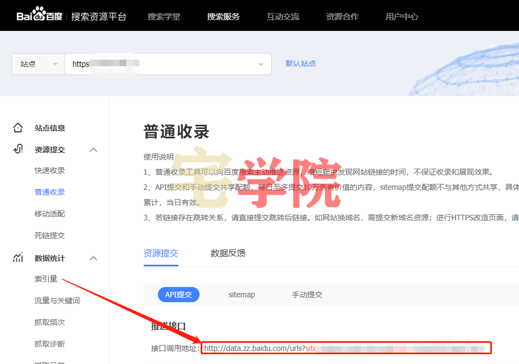Open 搜索学堂 in top navigation
Image resolution: width=519 pixels, height=364 pixels.
pyautogui.click(x=164, y=16)
